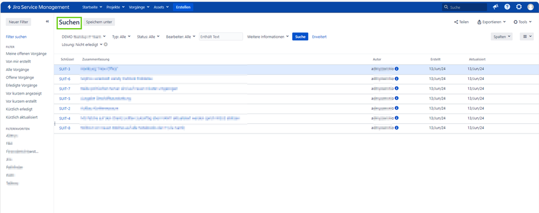Open the Tools dropdown
The height and width of the screenshot is (213, 539).
(522, 22)
